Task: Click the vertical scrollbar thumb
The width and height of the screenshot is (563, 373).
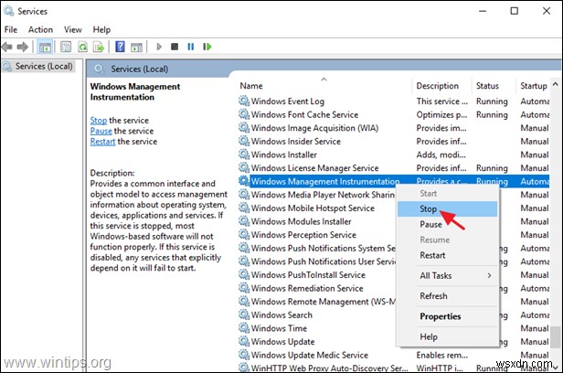Action: [556, 339]
